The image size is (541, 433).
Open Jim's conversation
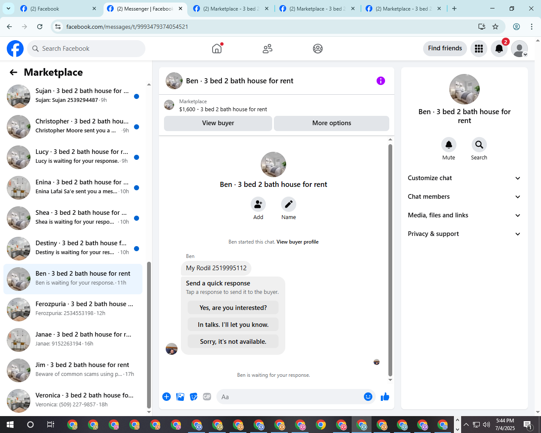73,370
